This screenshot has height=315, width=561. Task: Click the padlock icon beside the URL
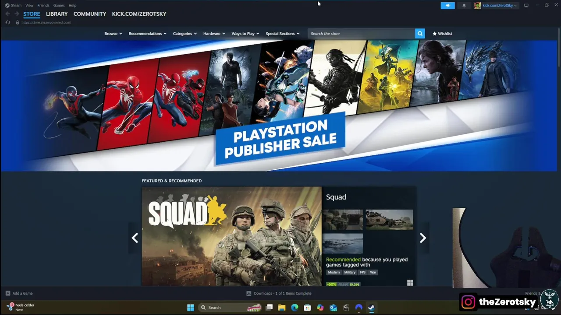coord(18,22)
